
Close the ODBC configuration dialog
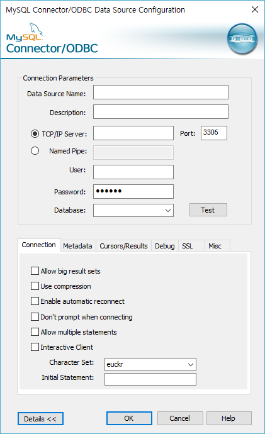(255, 9)
